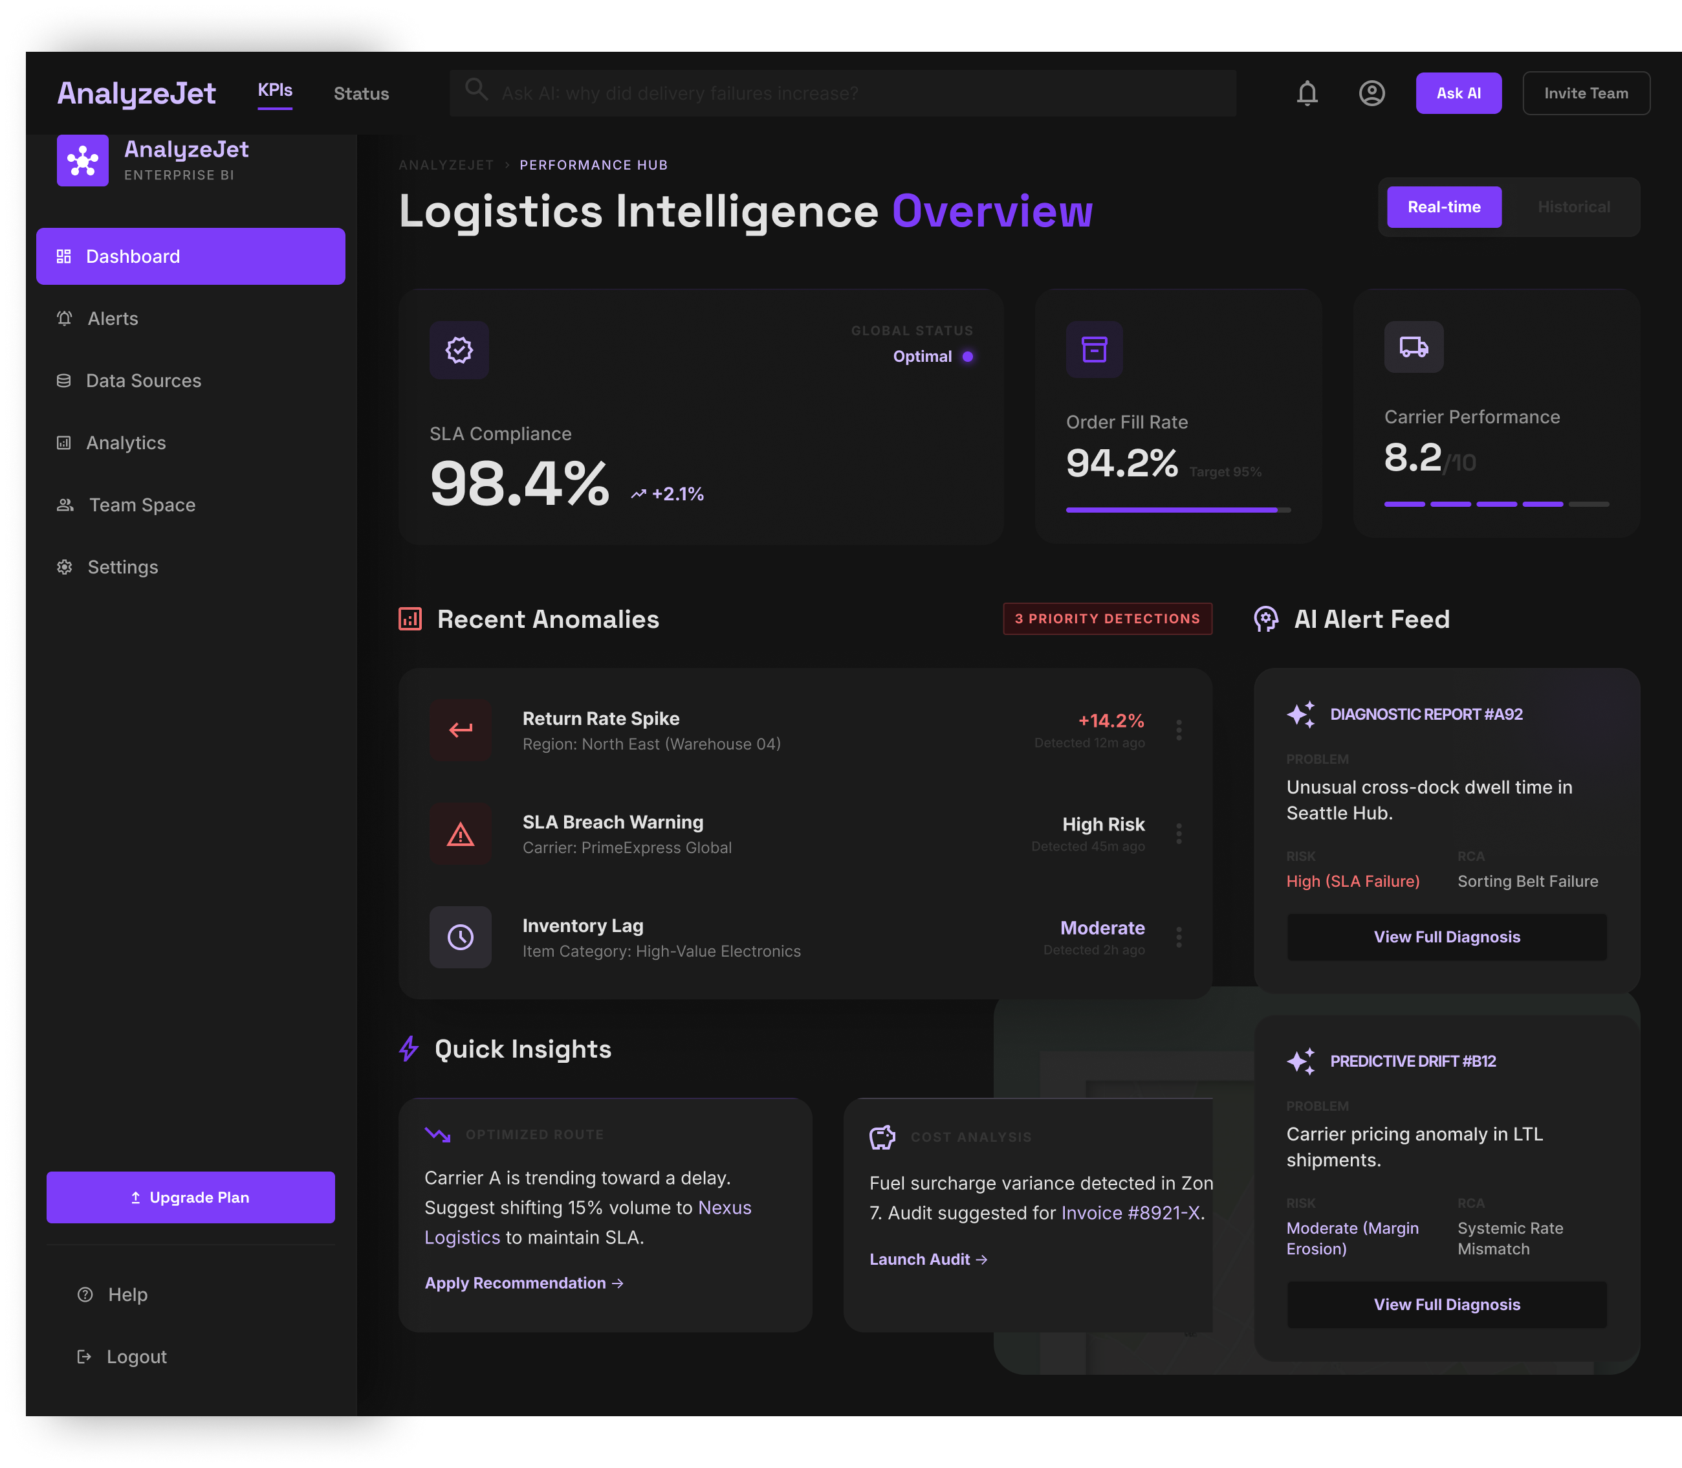Enable the Real-time toggle
Screen dimensions: 1682x1468
pyautogui.click(x=1444, y=206)
